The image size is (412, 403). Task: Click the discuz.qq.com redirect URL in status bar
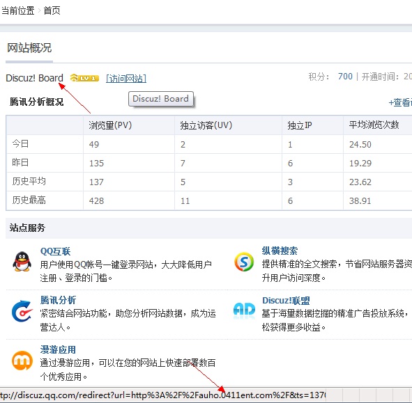pyautogui.click(x=163, y=395)
